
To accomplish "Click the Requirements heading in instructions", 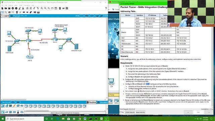I will point(126,63).
